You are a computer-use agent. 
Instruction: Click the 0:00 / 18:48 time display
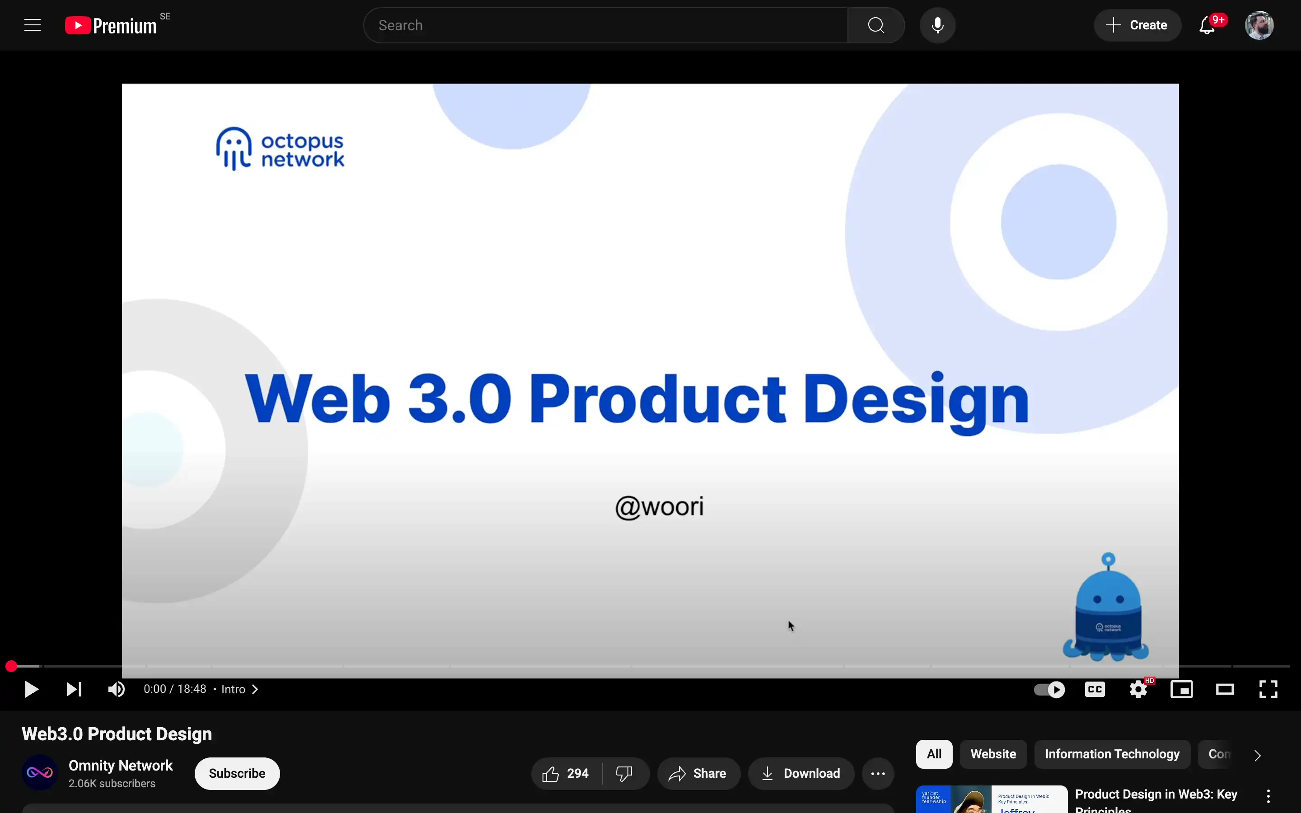(x=175, y=689)
